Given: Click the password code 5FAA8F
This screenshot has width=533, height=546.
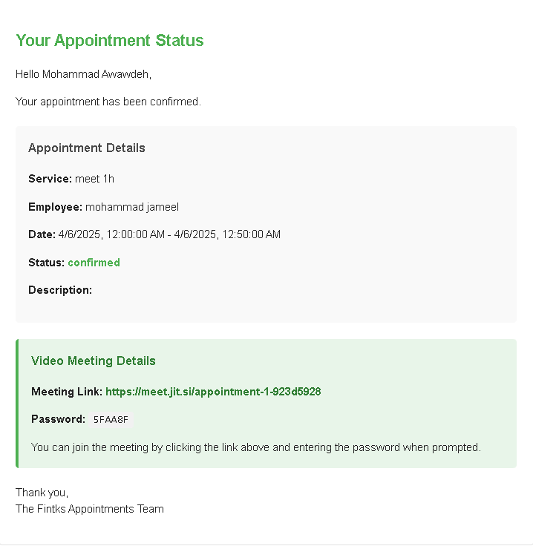Looking at the screenshot, I should 111,420.
